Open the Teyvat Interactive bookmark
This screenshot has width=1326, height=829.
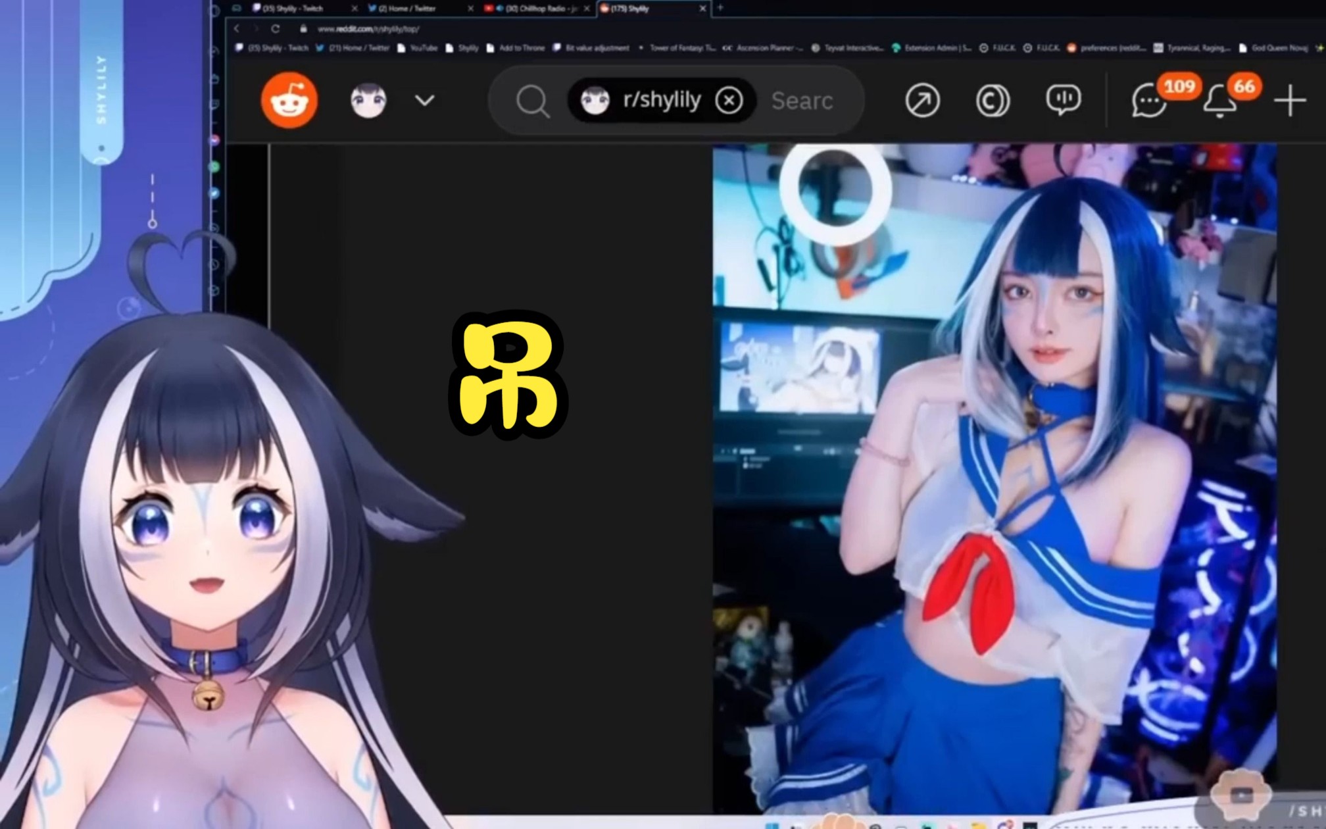point(848,48)
